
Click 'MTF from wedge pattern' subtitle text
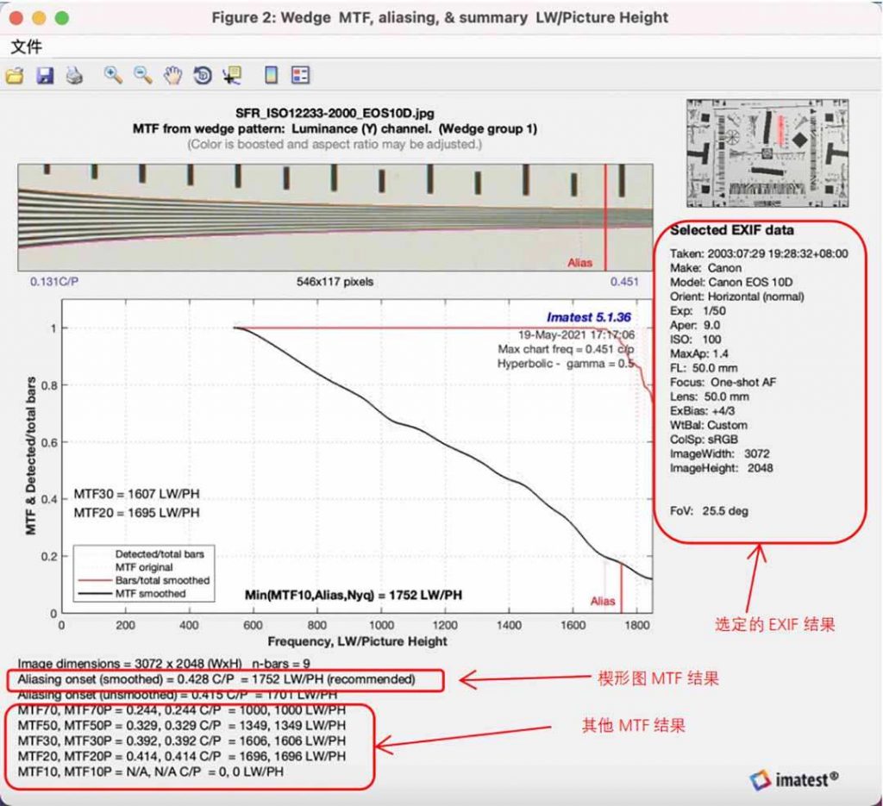[x=335, y=129]
